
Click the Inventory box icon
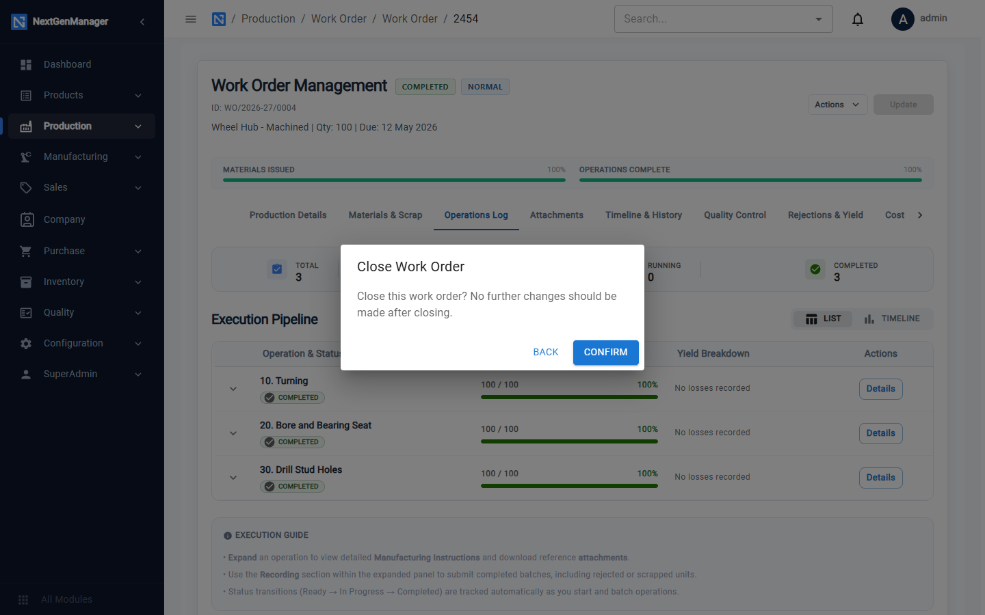(26, 282)
